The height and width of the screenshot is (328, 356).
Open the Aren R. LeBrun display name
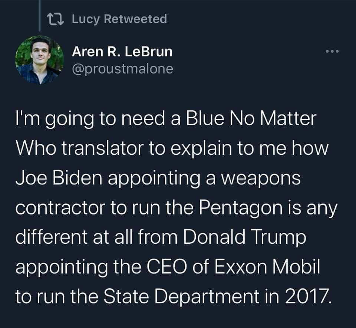point(122,52)
